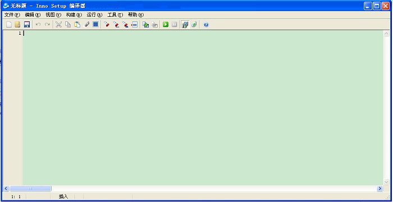Create a new script file
Viewport: 393px width, 202px height.
click(x=9, y=25)
